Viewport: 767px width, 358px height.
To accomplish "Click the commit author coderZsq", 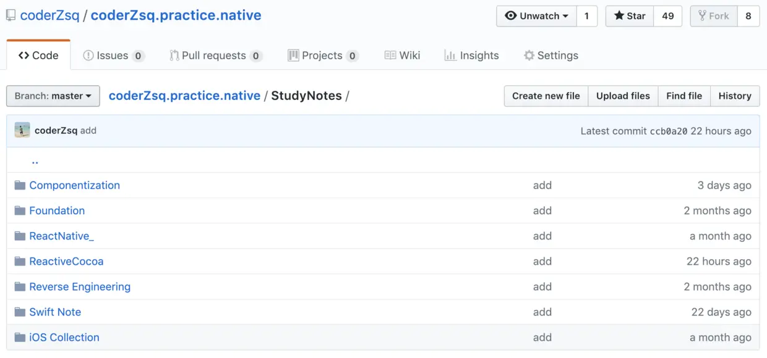I will (x=56, y=130).
